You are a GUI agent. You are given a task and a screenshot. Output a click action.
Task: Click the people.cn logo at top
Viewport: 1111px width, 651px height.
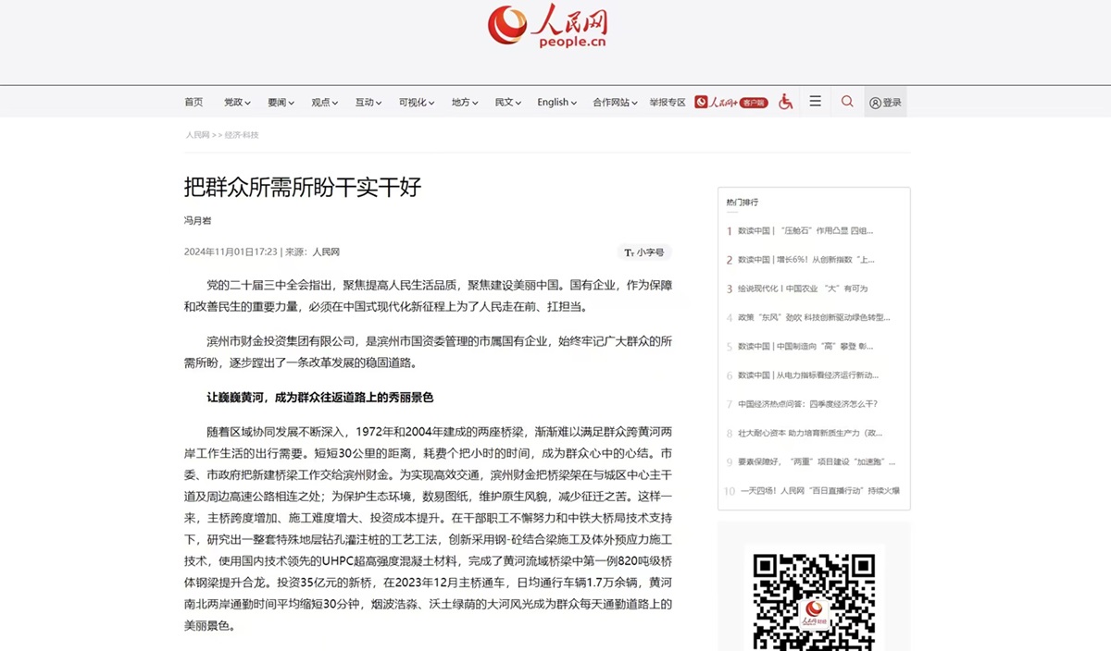point(547,26)
